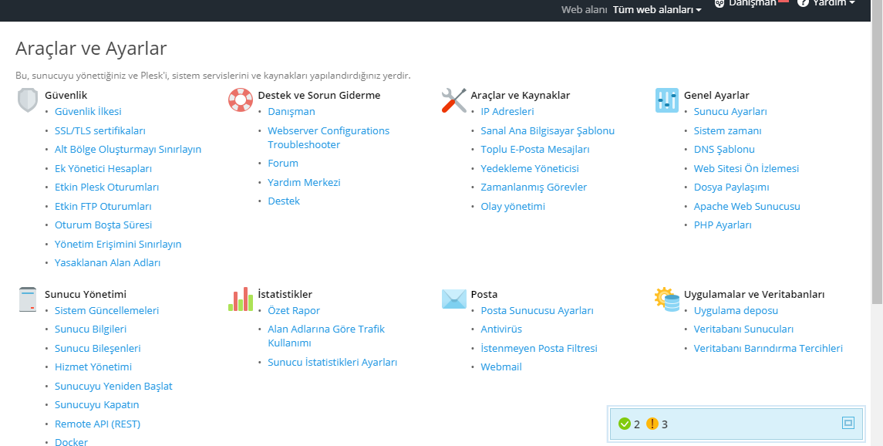Open Olay yönetimi

click(513, 206)
